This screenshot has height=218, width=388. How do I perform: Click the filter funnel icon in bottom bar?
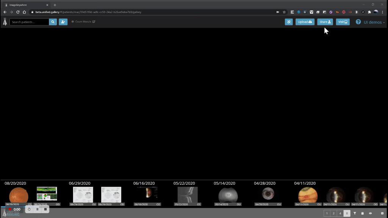pos(355,213)
